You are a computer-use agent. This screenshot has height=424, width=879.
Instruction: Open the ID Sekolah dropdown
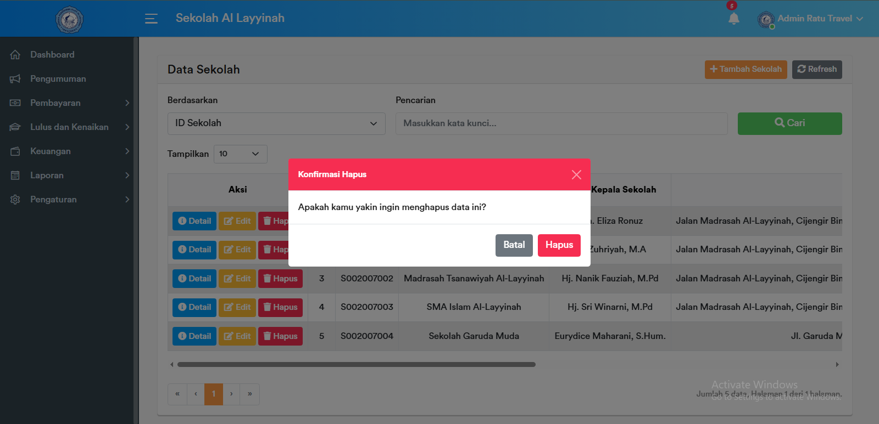click(276, 123)
